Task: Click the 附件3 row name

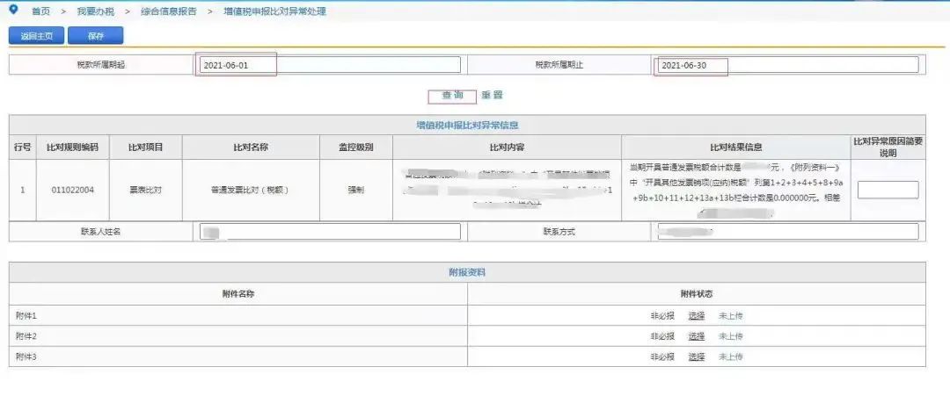Action: click(26, 356)
